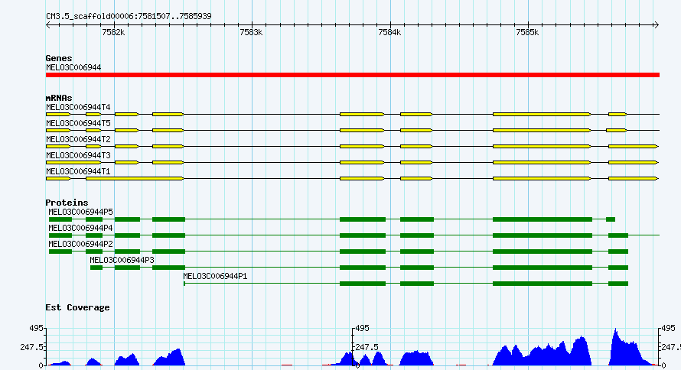Click the ruler's right-pointing arrowhead

tap(657, 25)
